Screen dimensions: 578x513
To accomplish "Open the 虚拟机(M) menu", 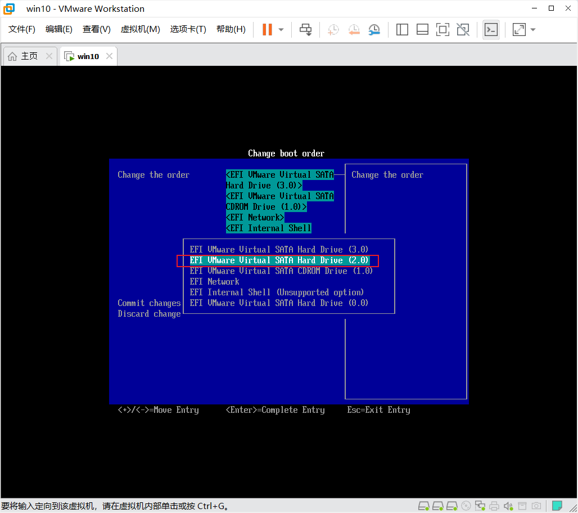I will 140,29.
